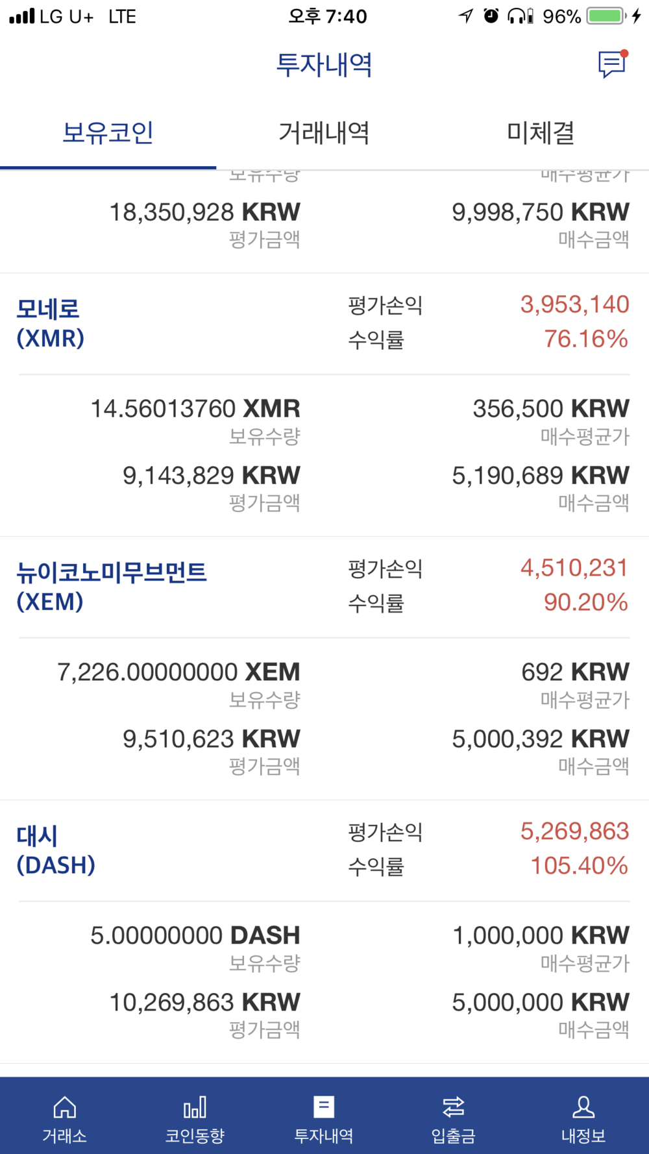Select the 보유코인 tab
Screen dimensions: 649x1154
(108, 133)
